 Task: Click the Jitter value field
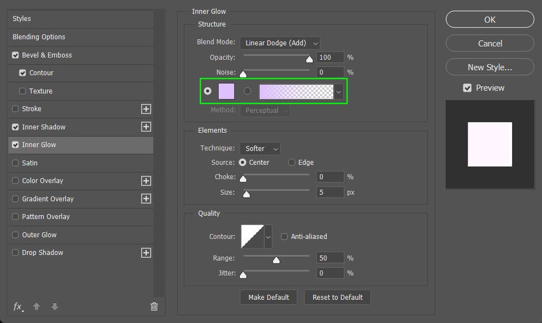pyautogui.click(x=330, y=273)
